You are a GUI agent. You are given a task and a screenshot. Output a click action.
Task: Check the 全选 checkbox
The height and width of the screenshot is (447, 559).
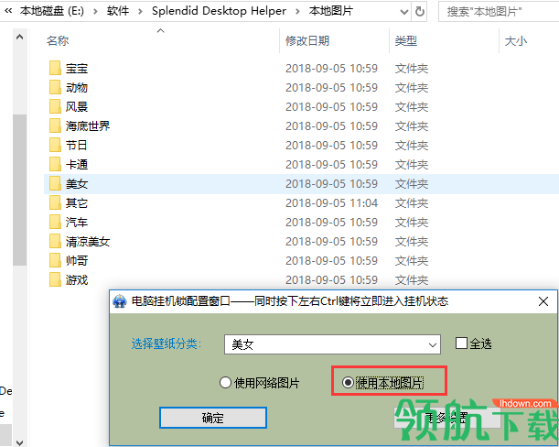pos(461,343)
